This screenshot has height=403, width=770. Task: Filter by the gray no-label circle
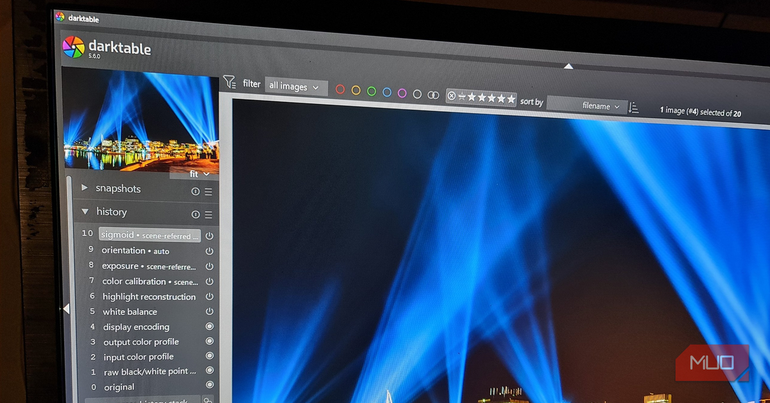click(x=417, y=94)
